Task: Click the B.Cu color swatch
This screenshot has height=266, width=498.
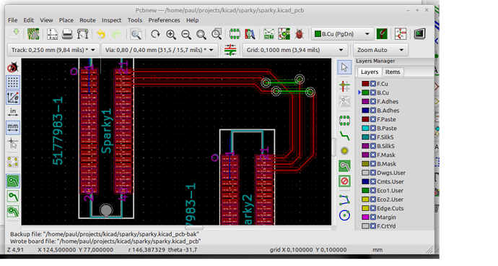Action: pyautogui.click(x=365, y=93)
